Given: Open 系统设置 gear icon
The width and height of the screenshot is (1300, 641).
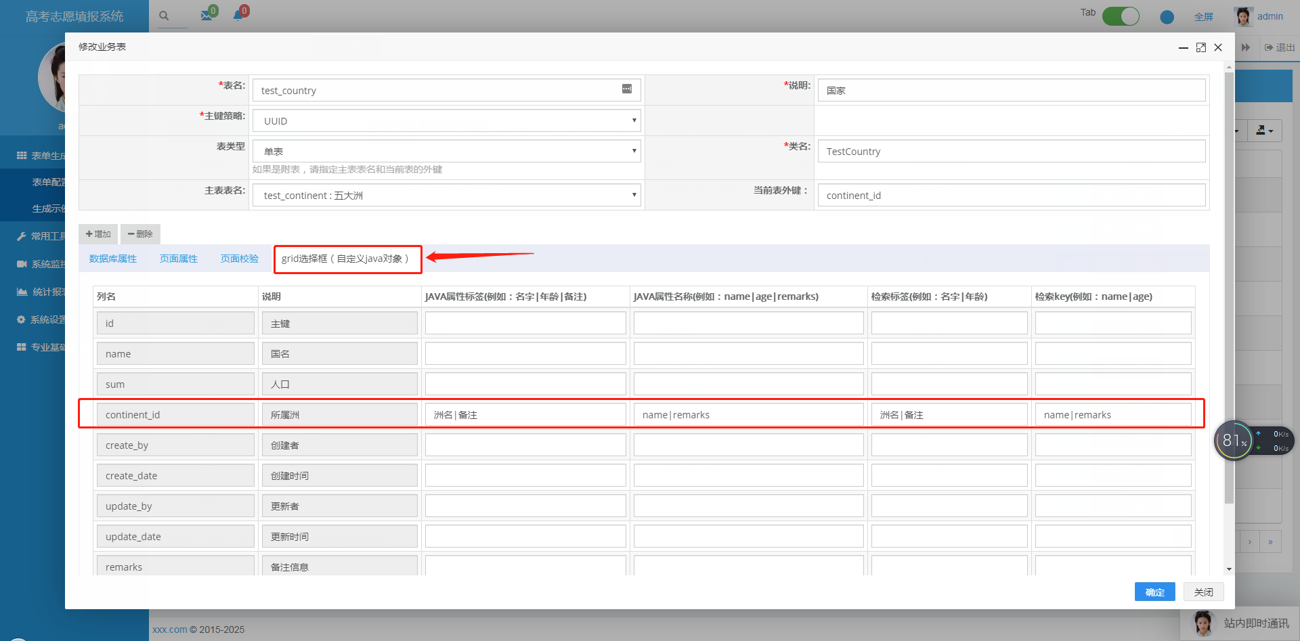Looking at the screenshot, I should click(21, 319).
